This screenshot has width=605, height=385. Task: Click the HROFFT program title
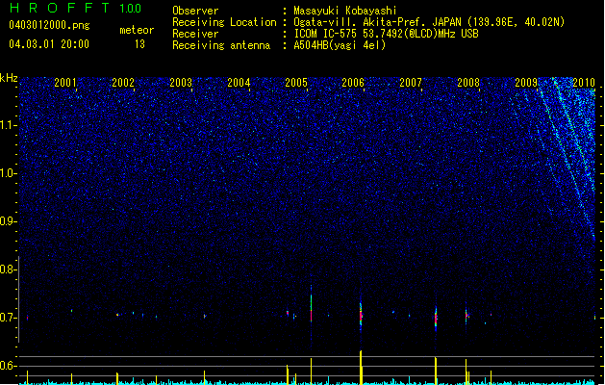[x=59, y=8]
